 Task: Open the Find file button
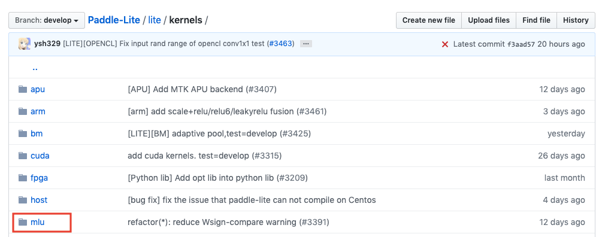[536, 20]
